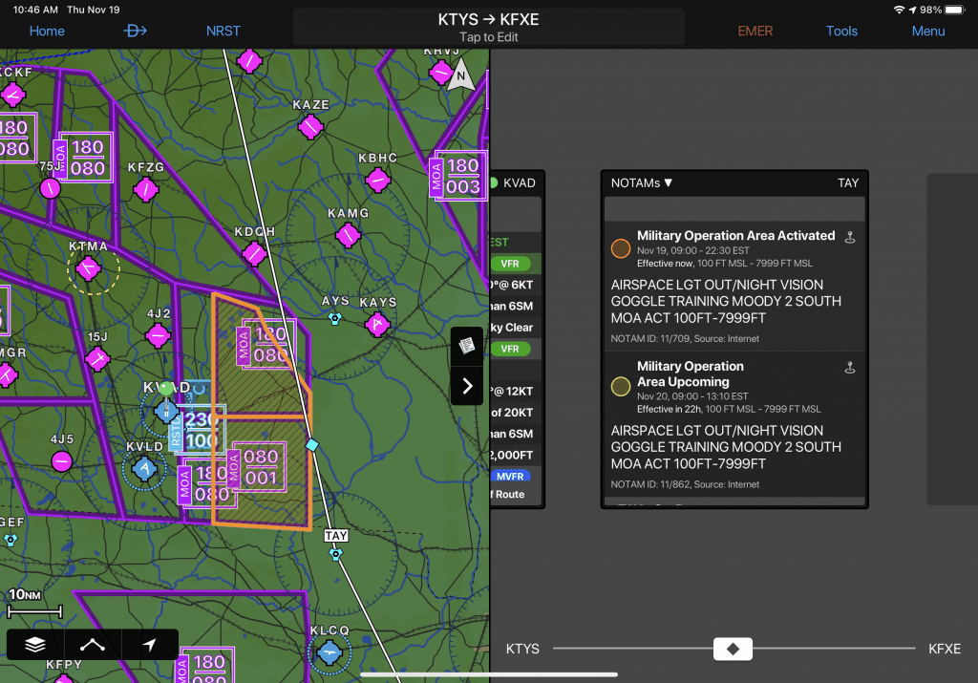Screen dimensions: 978x683
Task: Select the route position slider handle
Action: coord(733,649)
